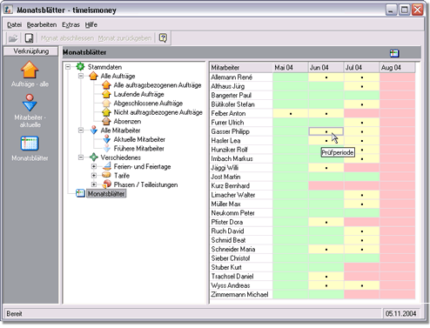Image resolution: width=430 pixels, height=328 pixels.
Task: Click calendar icon beside Monatsblätter tree node
Action: point(80,193)
